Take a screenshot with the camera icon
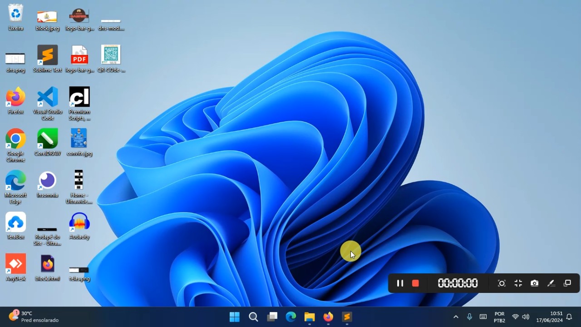The width and height of the screenshot is (581, 327). coord(535,283)
